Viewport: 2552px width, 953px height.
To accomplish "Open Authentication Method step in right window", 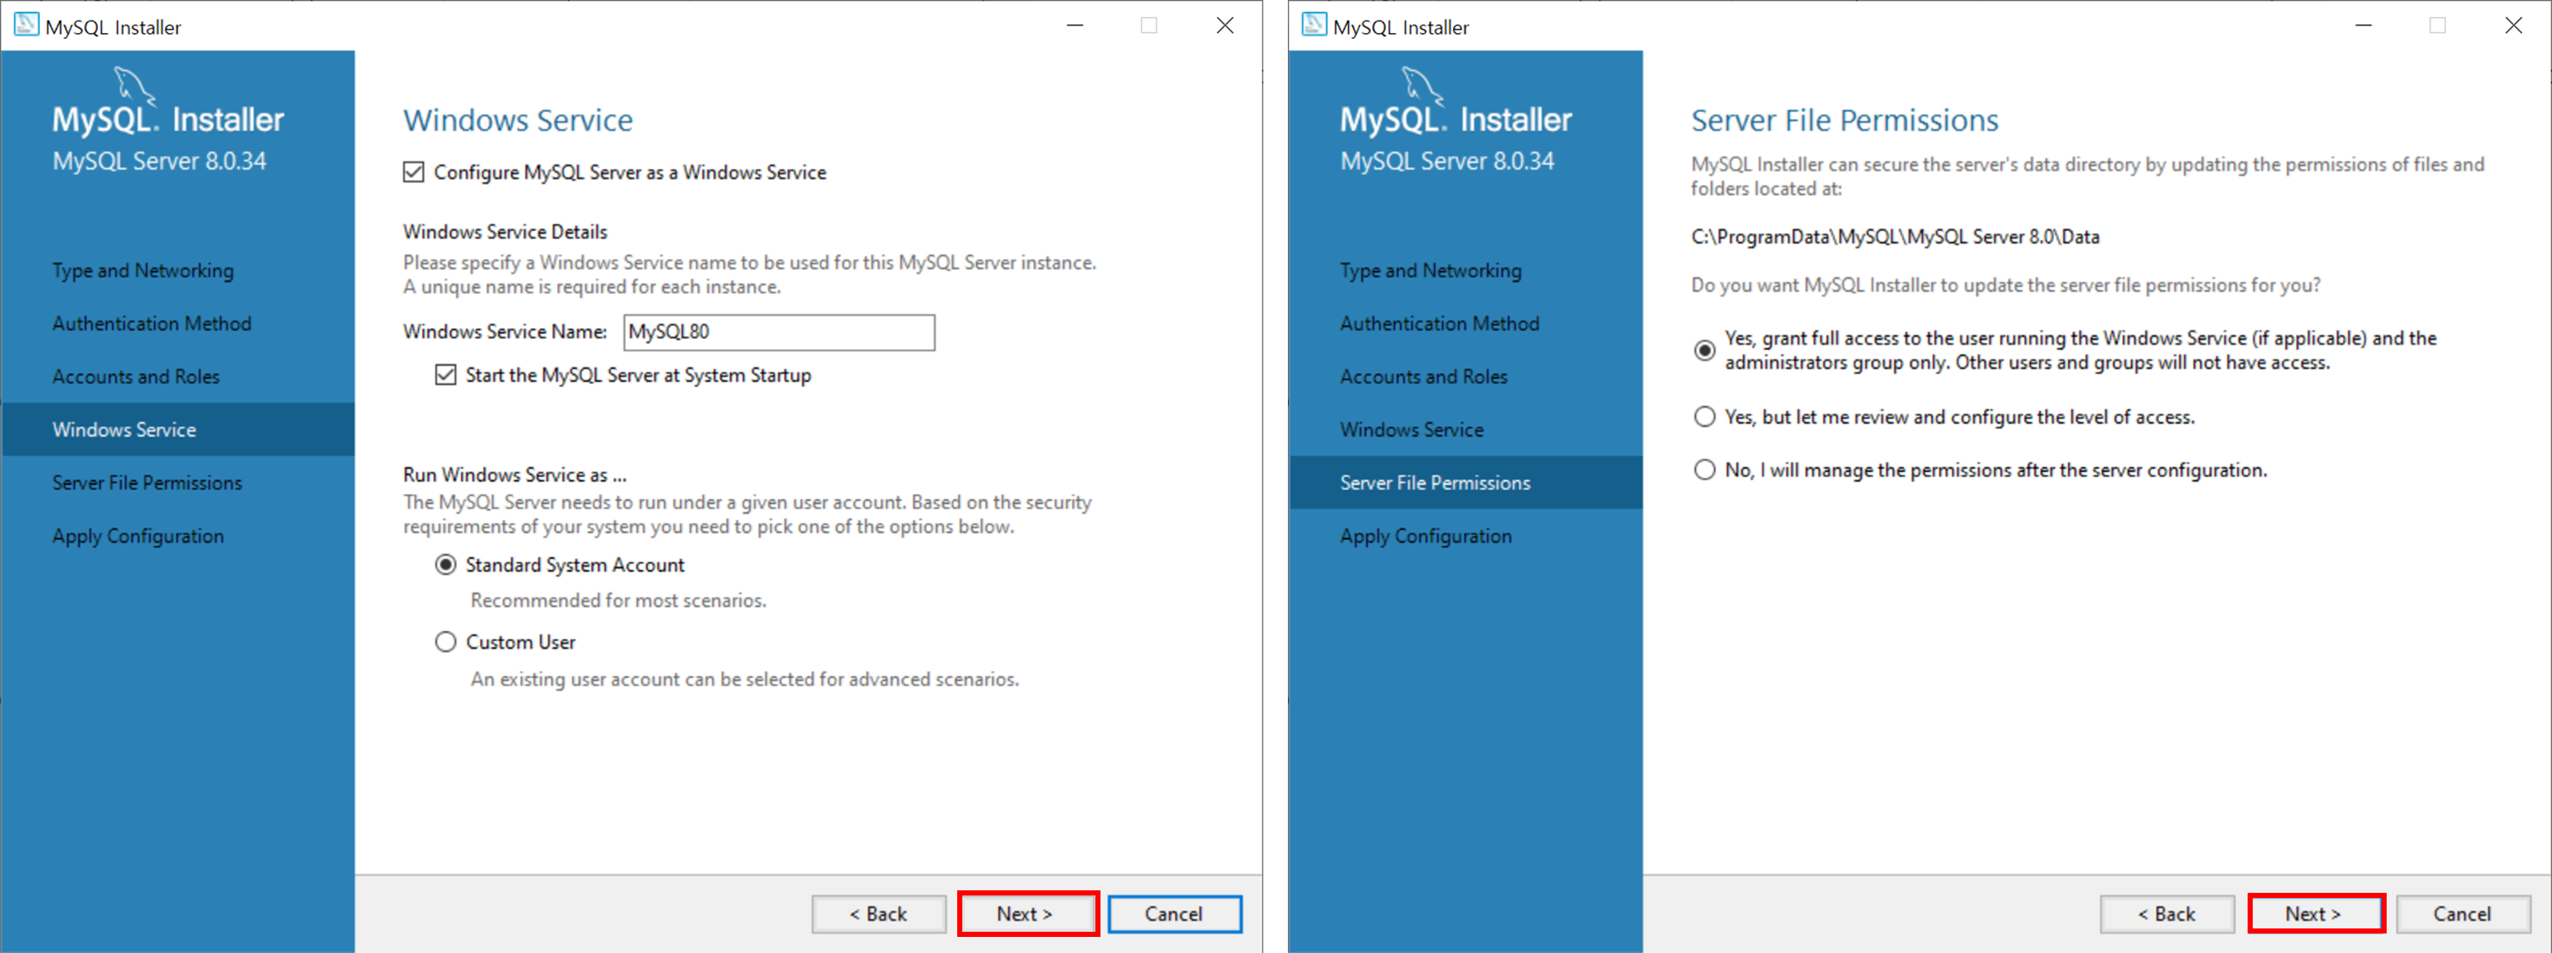I will pos(1440,324).
